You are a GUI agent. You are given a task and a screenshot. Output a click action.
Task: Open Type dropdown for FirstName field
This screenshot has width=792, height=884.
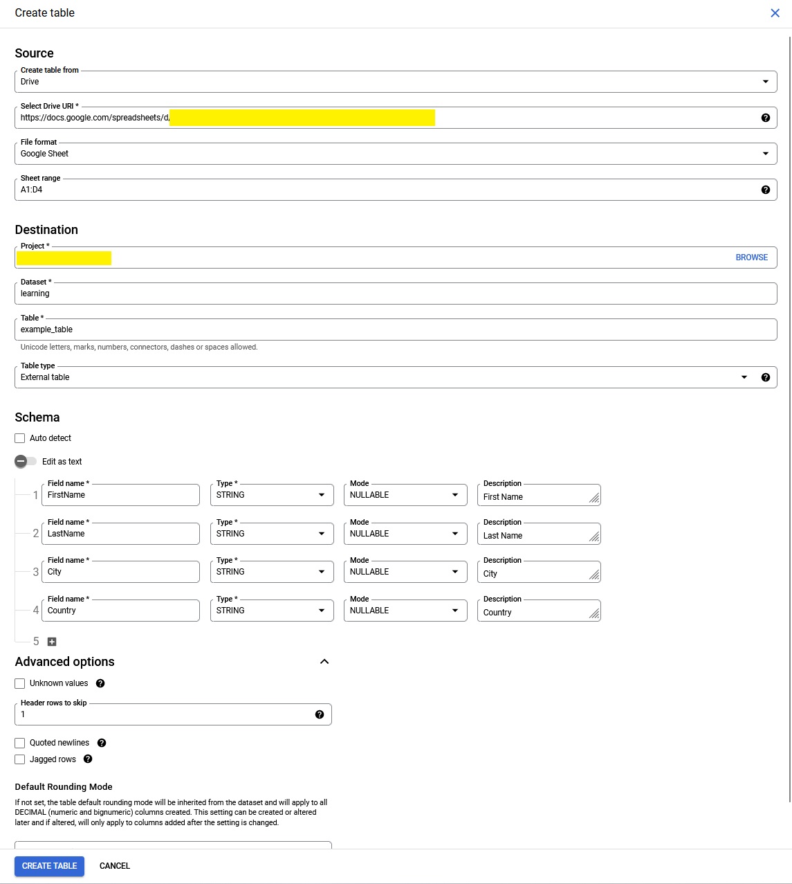coord(272,495)
